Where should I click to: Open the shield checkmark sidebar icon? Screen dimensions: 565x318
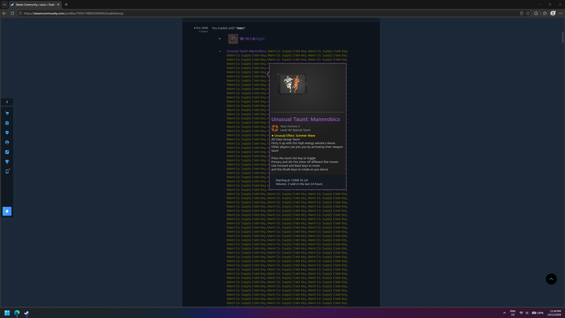7,132
